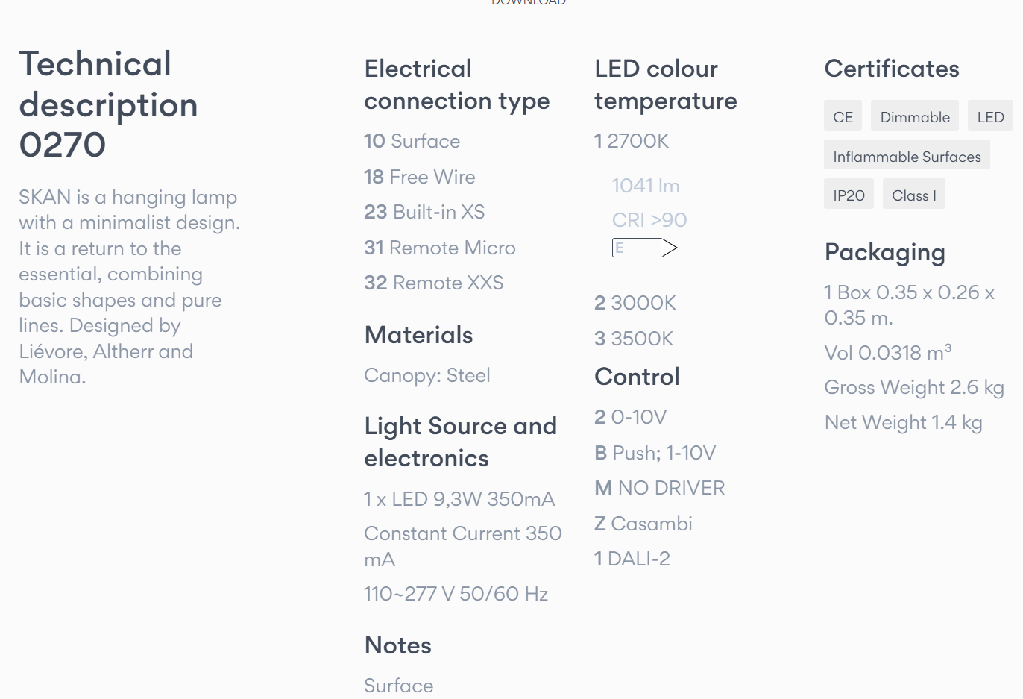Select the 0-10V control option

click(630, 417)
